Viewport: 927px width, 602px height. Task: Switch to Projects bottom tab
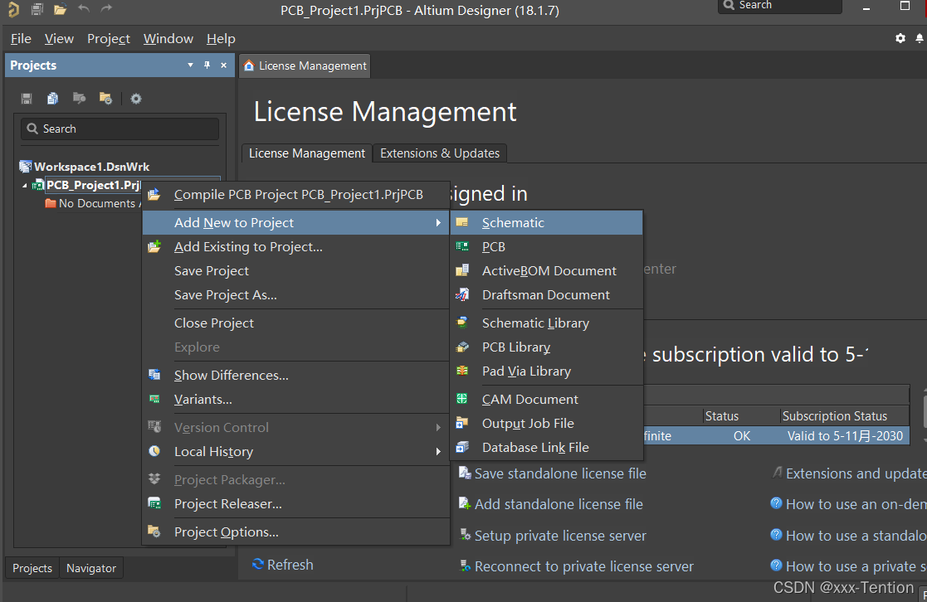tap(32, 568)
